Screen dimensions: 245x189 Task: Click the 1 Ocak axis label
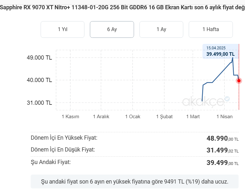(x=133, y=117)
